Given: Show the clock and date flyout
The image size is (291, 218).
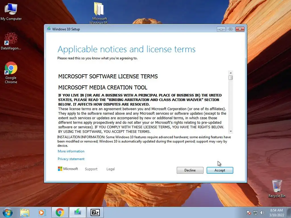Looking at the screenshot, I should click(277, 213).
